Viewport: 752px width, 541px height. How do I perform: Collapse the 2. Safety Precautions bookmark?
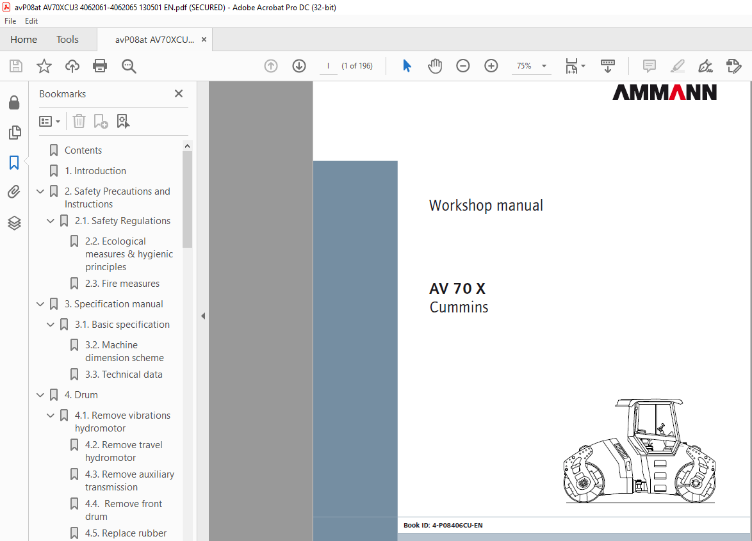[40, 191]
